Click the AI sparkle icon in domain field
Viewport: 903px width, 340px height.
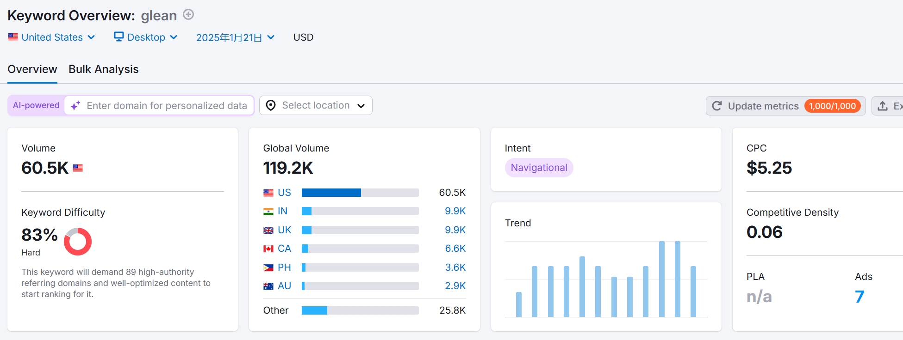coord(75,106)
